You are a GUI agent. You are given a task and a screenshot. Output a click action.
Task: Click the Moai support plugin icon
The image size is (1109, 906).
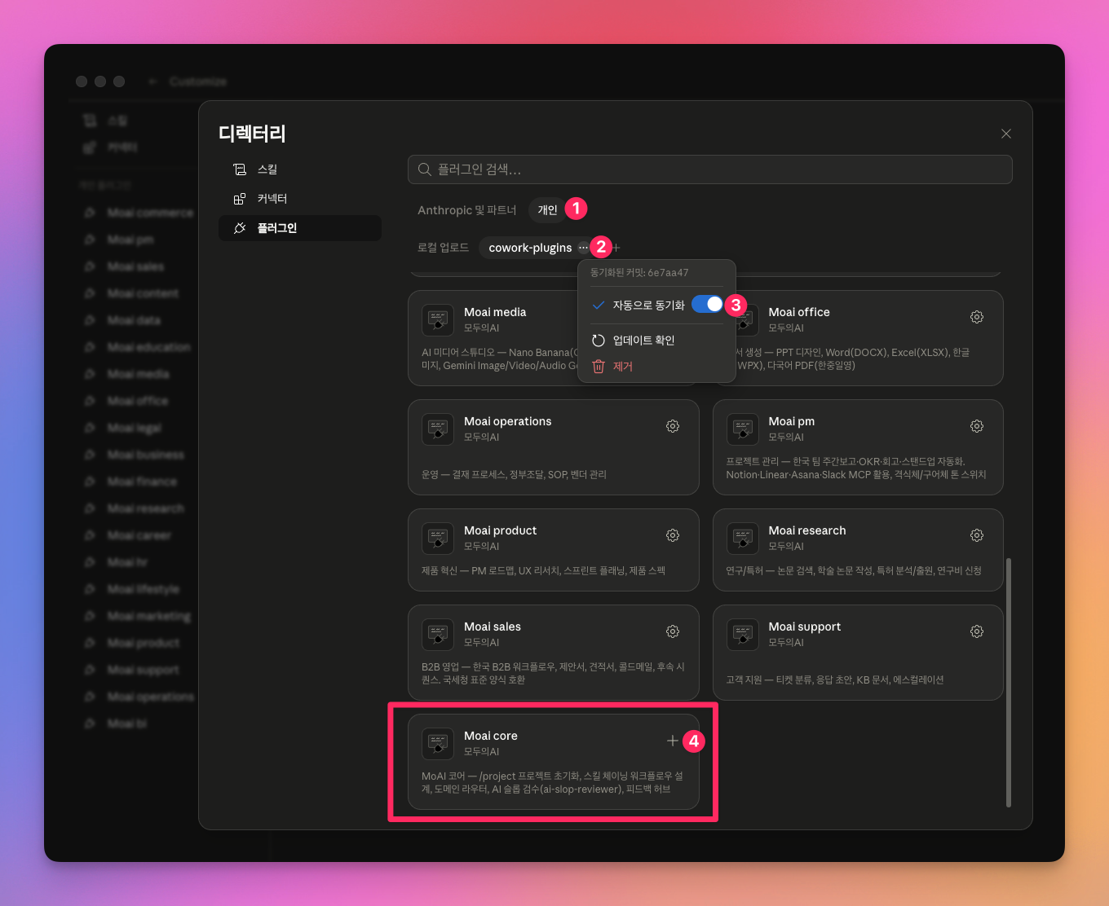tap(742, 635)
